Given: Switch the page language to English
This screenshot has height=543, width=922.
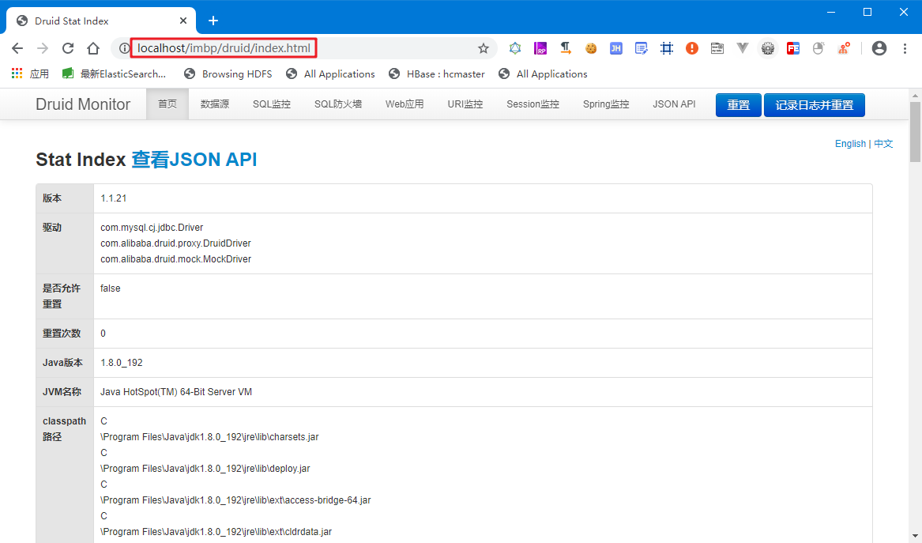Looking at the screenshot, I should click(x=850, y=144).
